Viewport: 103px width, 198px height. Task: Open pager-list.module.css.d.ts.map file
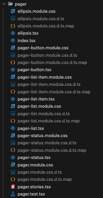point(49,121)
